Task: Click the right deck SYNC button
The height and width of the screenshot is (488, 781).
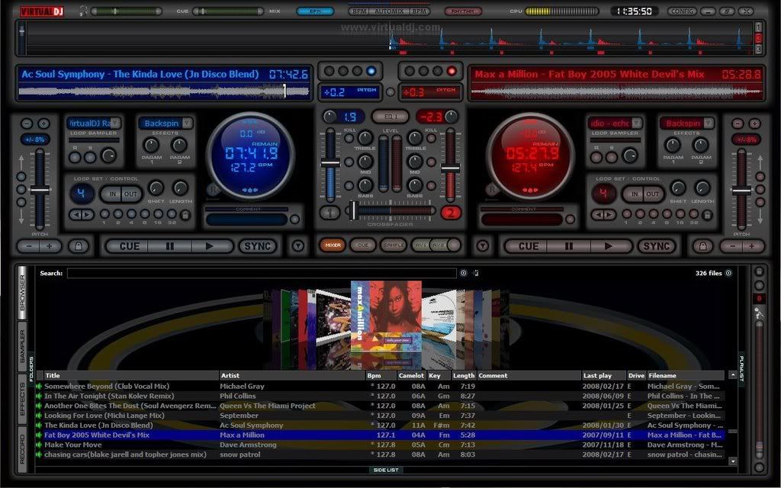Action: (x=657, y=246)
